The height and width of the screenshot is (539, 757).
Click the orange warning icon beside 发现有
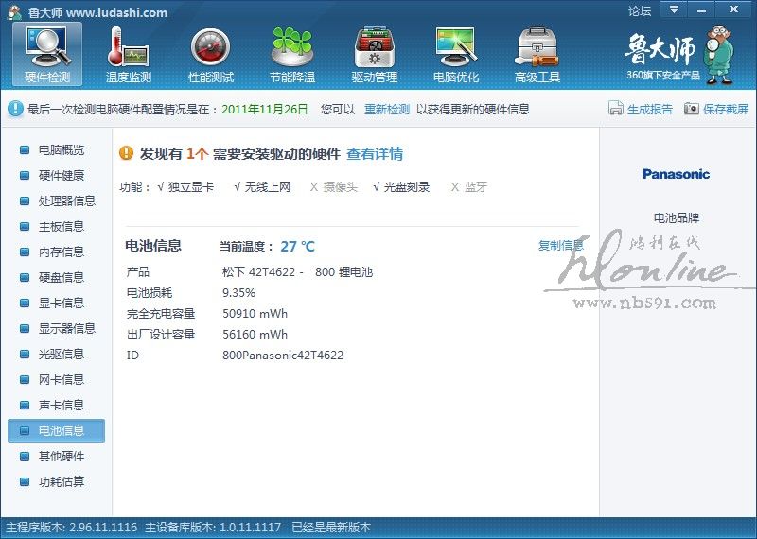point(126,153)
